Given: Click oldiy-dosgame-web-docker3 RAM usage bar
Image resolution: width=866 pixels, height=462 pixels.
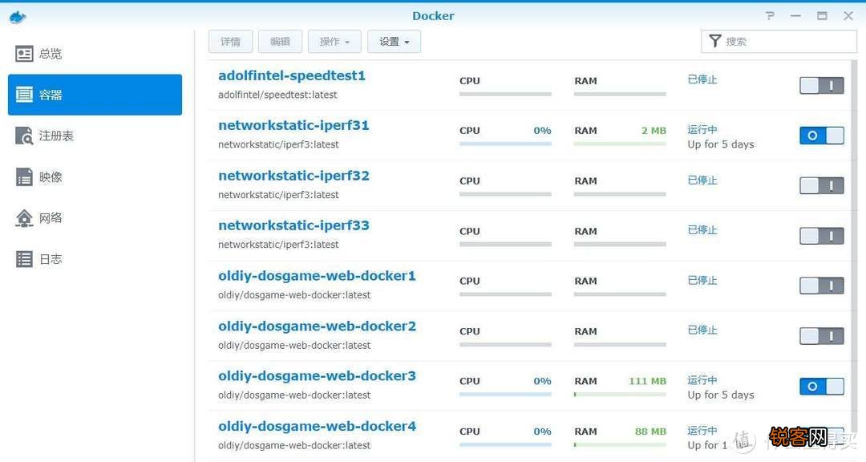Looking at the screenshot, I should pos(620,394).
